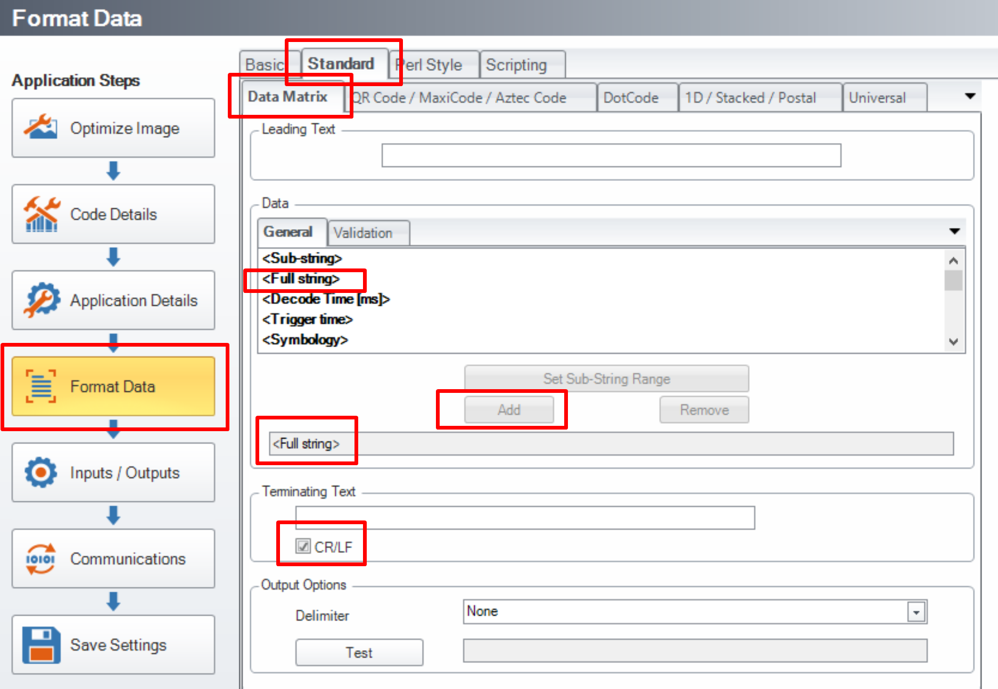Expand the Data tabs overflow arrow
This screenshot has width=998, height=689.
[x=954, y=231]
